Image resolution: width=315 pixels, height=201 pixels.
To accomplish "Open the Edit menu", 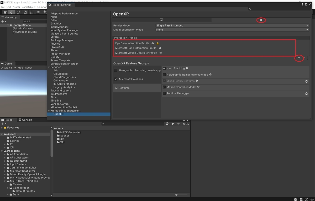I will [x=9, y=7].
